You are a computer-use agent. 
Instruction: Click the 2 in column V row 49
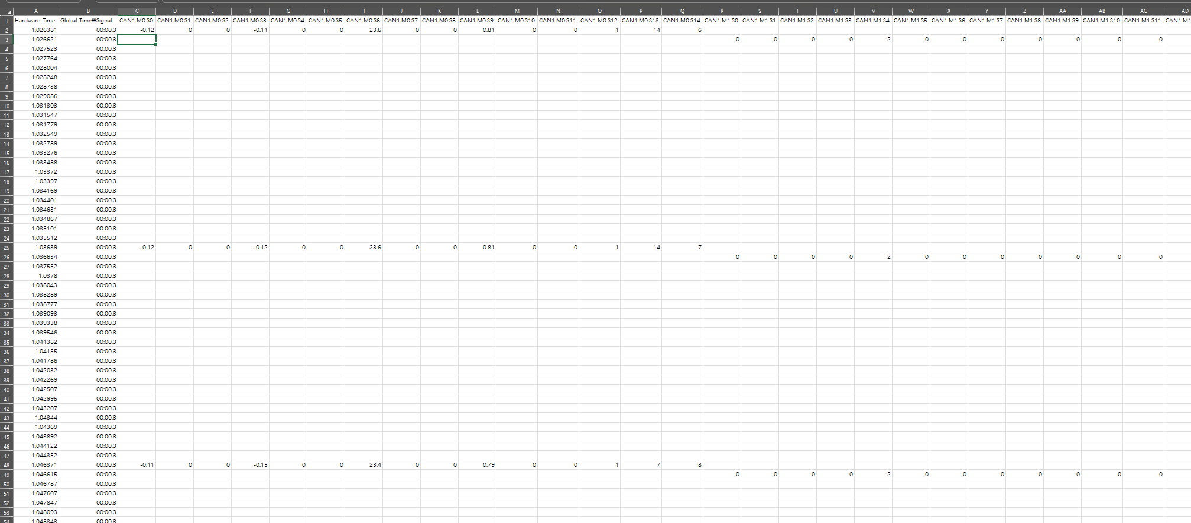874,475
